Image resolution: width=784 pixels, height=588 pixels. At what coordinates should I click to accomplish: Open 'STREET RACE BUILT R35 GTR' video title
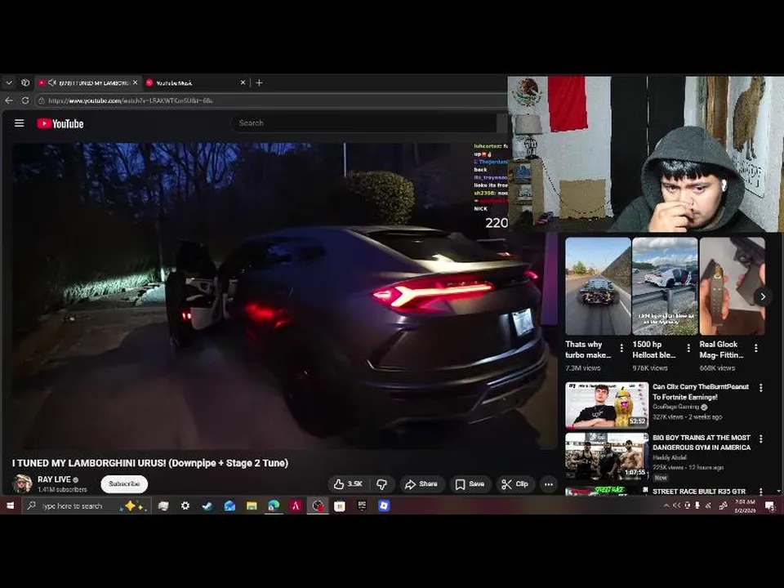tap(699, 492)
